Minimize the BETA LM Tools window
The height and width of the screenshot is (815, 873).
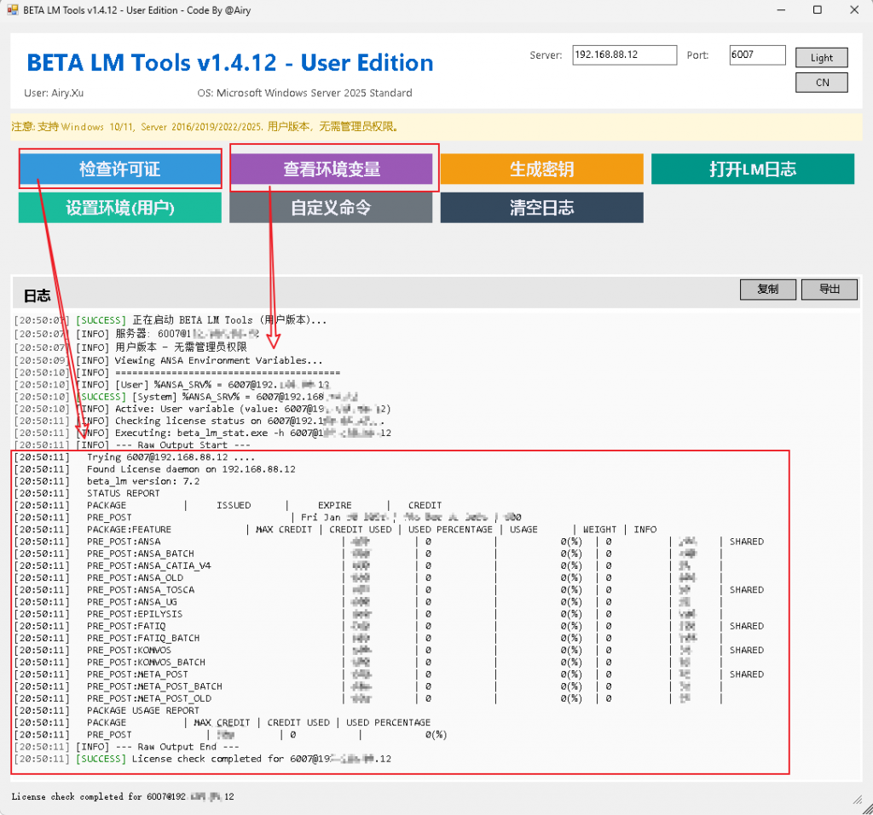(x=781, y=10)
